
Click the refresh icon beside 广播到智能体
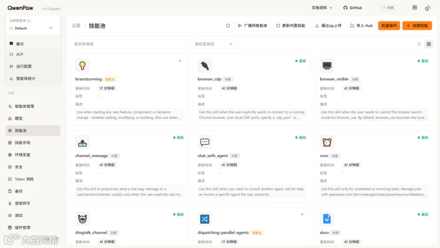tap(228, 25)
